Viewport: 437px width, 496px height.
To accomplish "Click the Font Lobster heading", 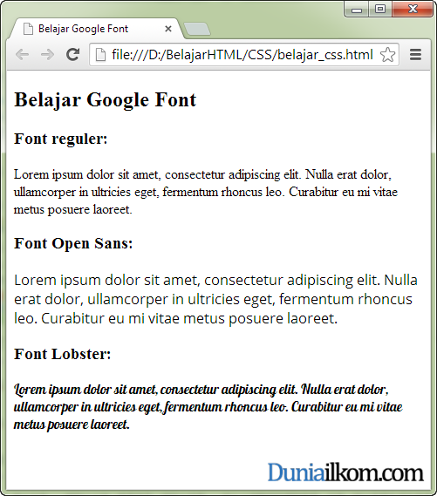I will (62, 354).
